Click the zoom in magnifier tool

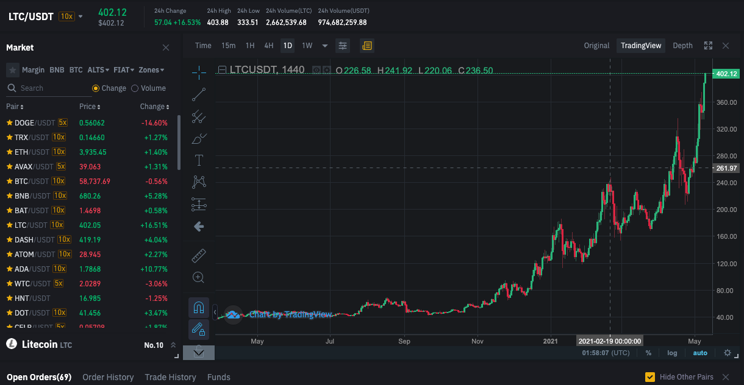199,277
